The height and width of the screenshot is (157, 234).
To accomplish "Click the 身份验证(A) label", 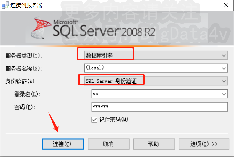I will (21, 81).
